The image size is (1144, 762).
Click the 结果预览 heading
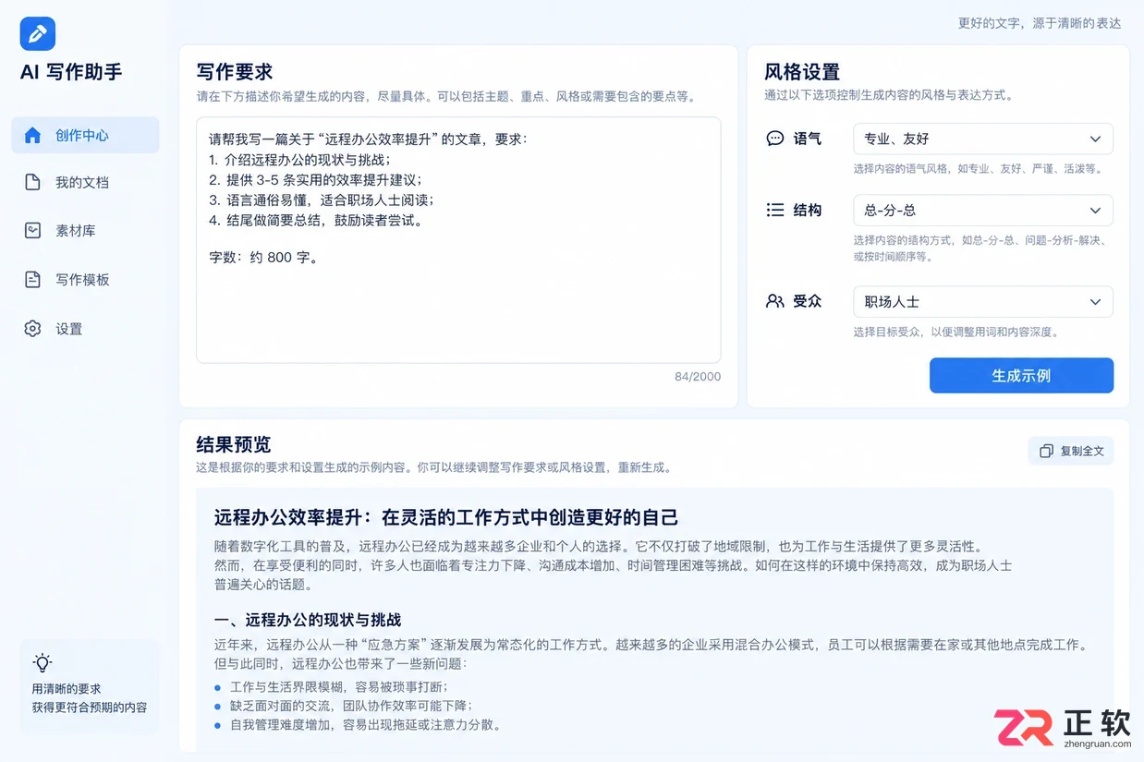pyautogui.click(x=234, y=444)
